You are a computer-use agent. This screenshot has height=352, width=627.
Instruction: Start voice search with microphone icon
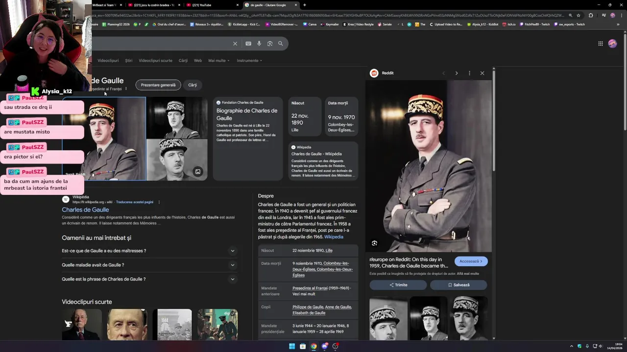click(x=259, y=44)
